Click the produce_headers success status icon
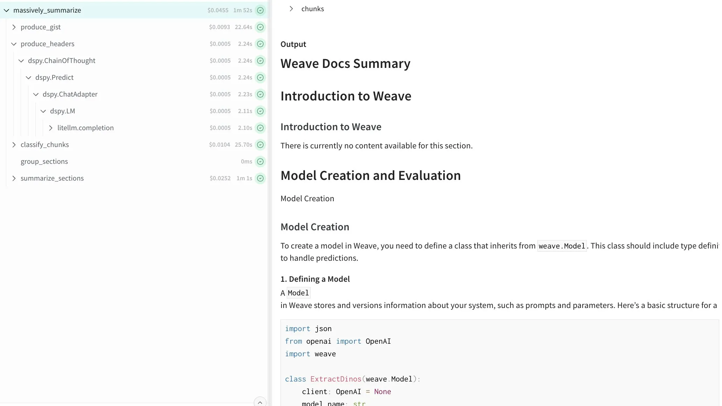 pos(260,44)
